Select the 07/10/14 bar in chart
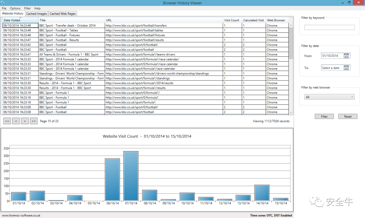This screenshot has width=365, height=218. [131, 176]
